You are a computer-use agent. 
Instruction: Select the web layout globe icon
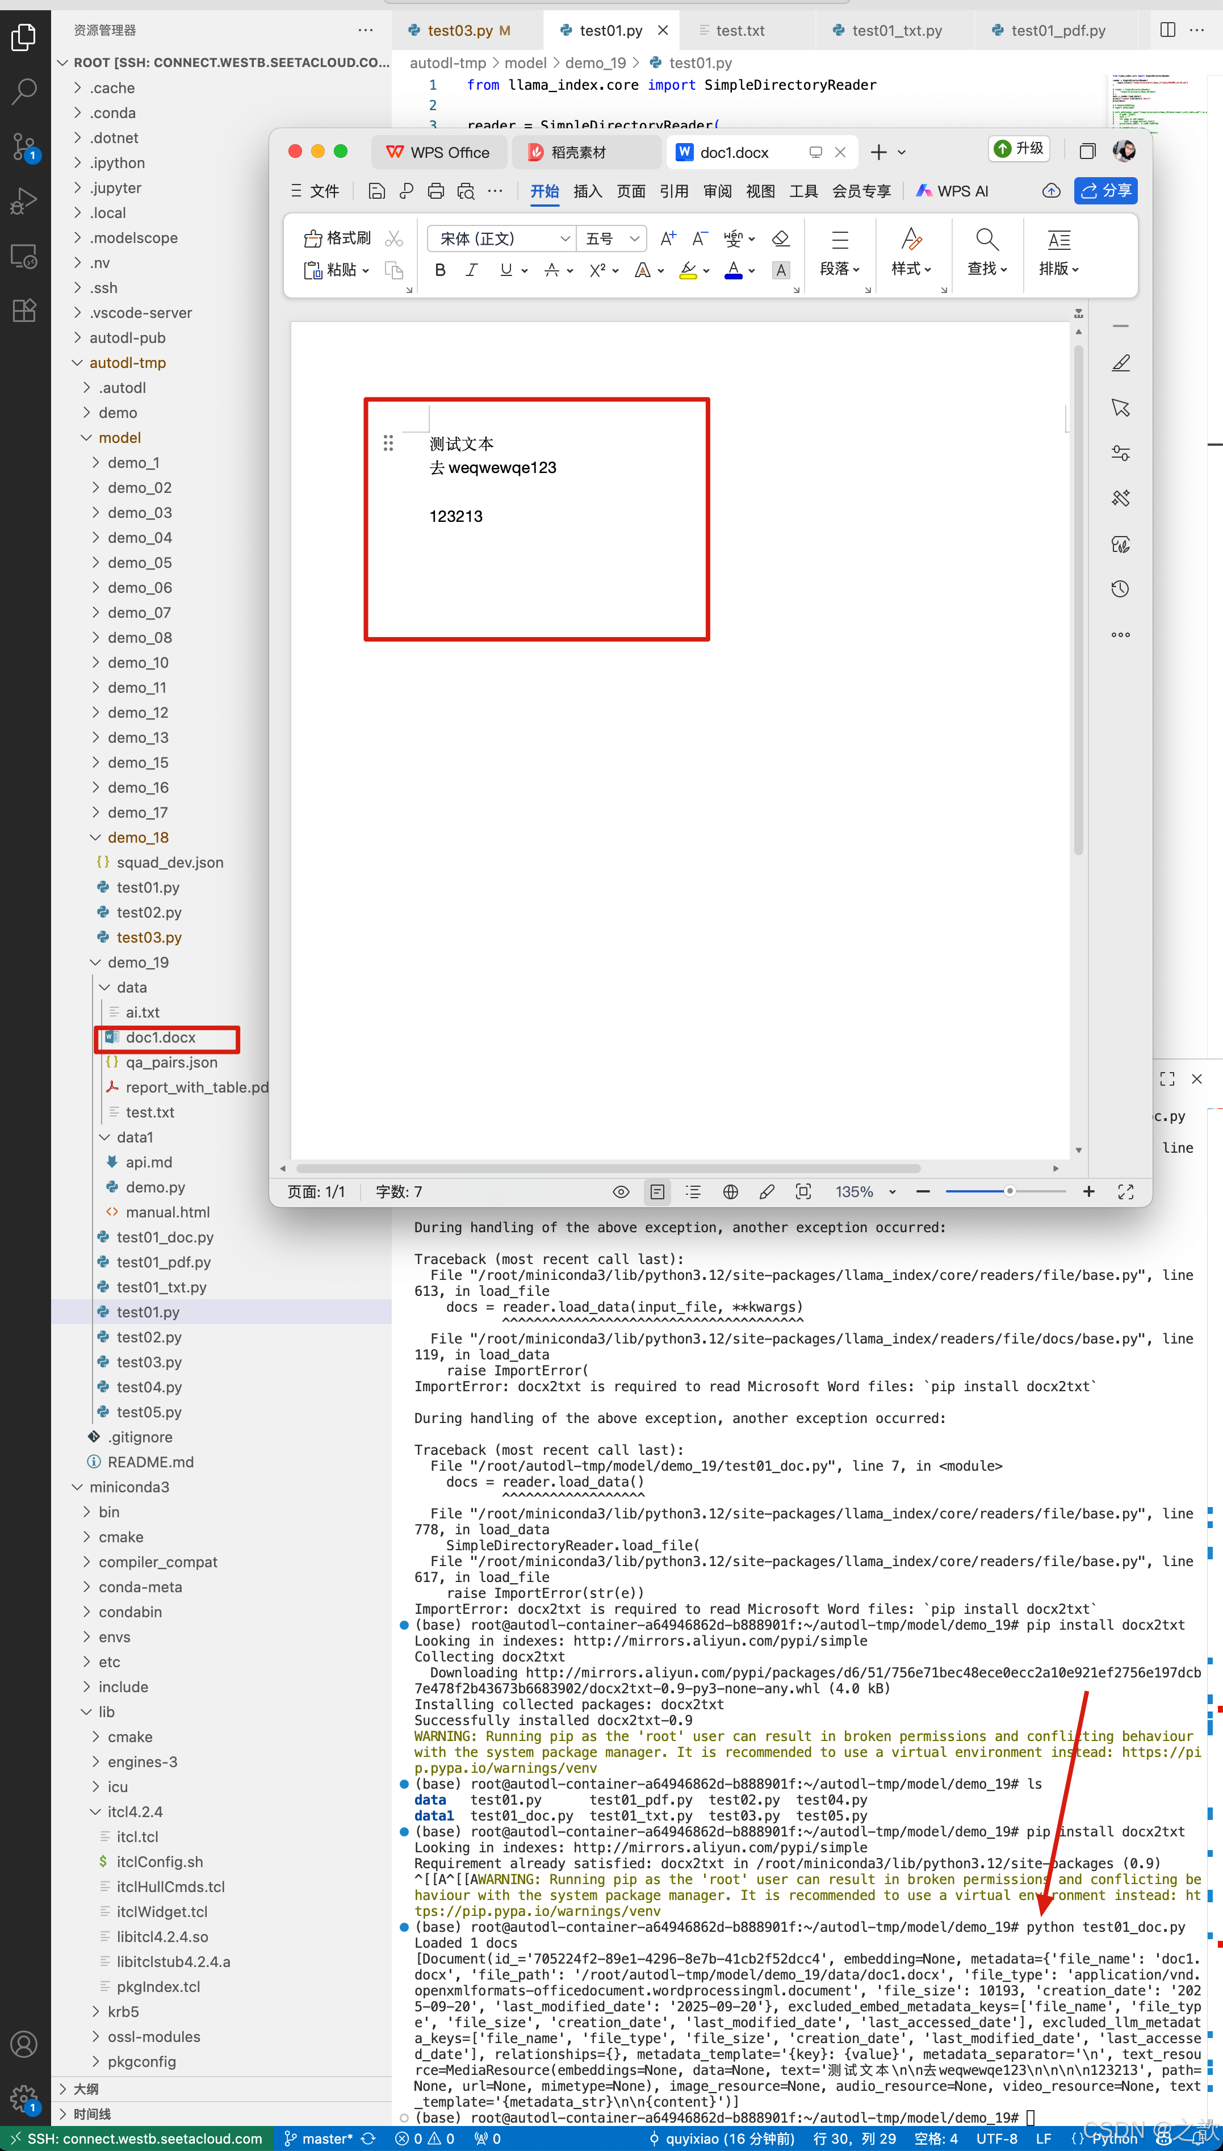click(x=731, y=1192)
